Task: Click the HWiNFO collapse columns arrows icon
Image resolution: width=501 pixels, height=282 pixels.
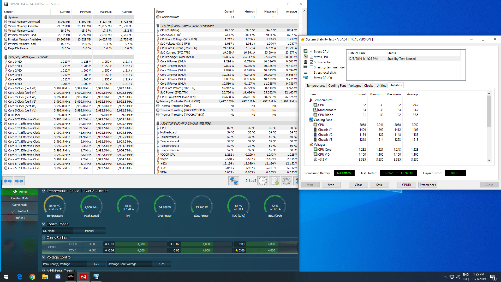Action: click(x=19, y=181)
